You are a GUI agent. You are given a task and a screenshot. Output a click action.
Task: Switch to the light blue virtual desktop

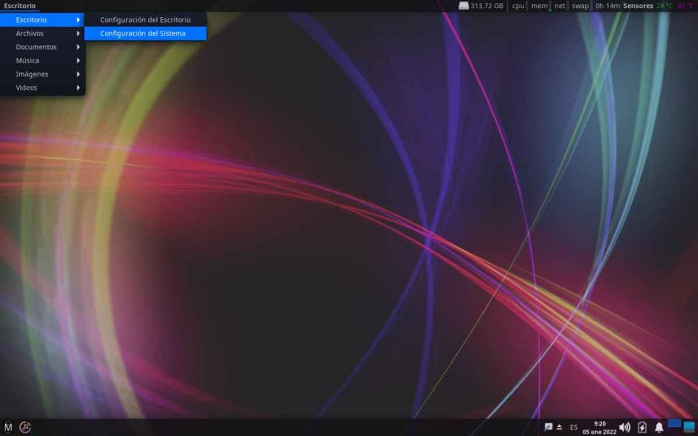(689, 426)
